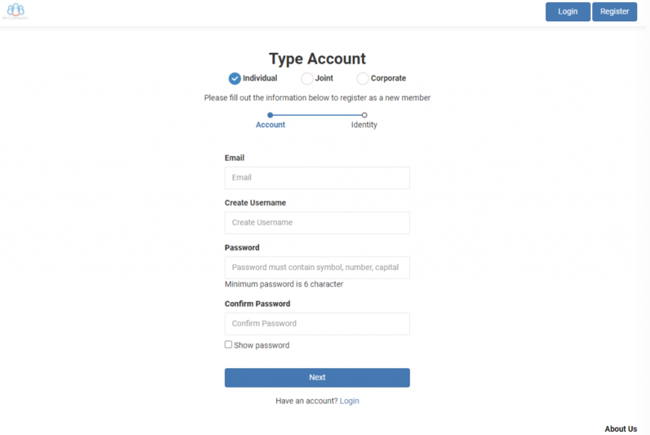Screen dimensions: 650x435
Task: Click the Confirm Password field
Action: pyautogui.click(x=317, y=324)
